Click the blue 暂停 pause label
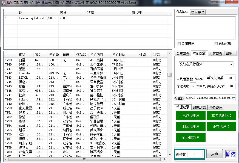The height and width of the screenshot is (163, 239). click(230, 154)
